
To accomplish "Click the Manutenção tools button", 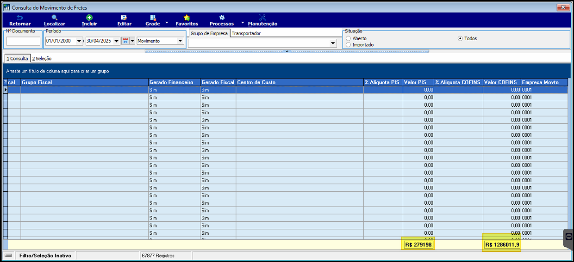I will click(262, 20).
